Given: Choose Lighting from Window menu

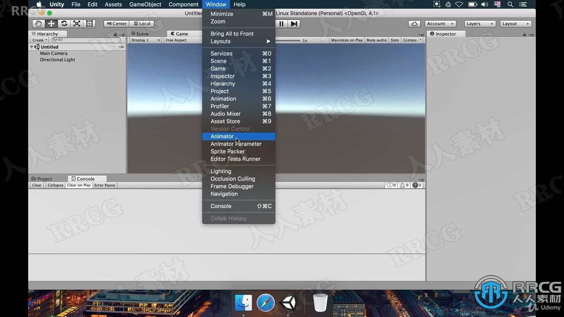Looking at the screenshot, I should [238, 171].
